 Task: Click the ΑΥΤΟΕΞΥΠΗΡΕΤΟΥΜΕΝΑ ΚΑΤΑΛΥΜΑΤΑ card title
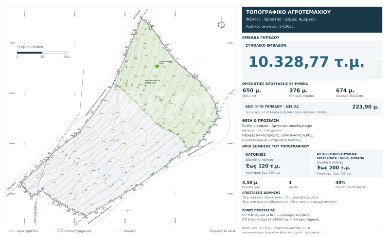(x=340, y=156)
